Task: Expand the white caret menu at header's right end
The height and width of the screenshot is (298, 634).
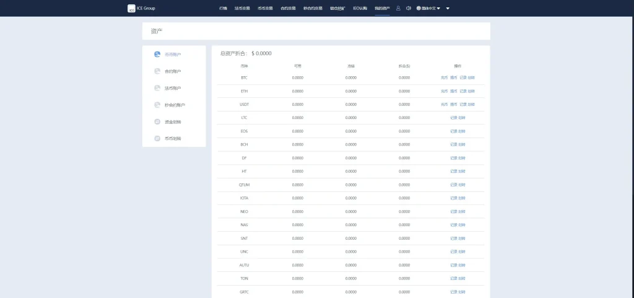Action: pyautogui.click(x=448, y=9)
